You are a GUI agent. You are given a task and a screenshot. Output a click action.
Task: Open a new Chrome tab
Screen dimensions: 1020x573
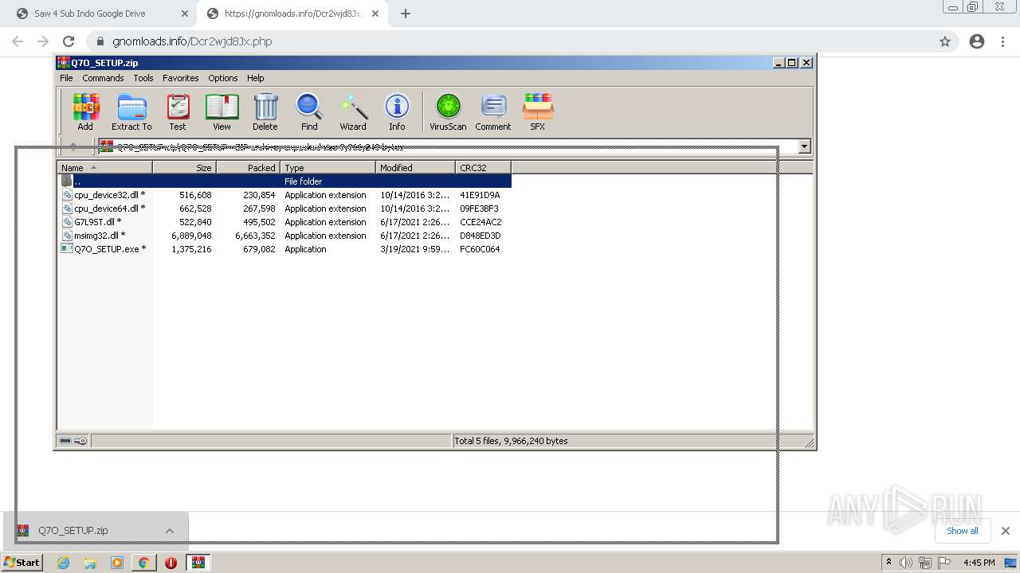pyautogui.click(x=406, y=14)
